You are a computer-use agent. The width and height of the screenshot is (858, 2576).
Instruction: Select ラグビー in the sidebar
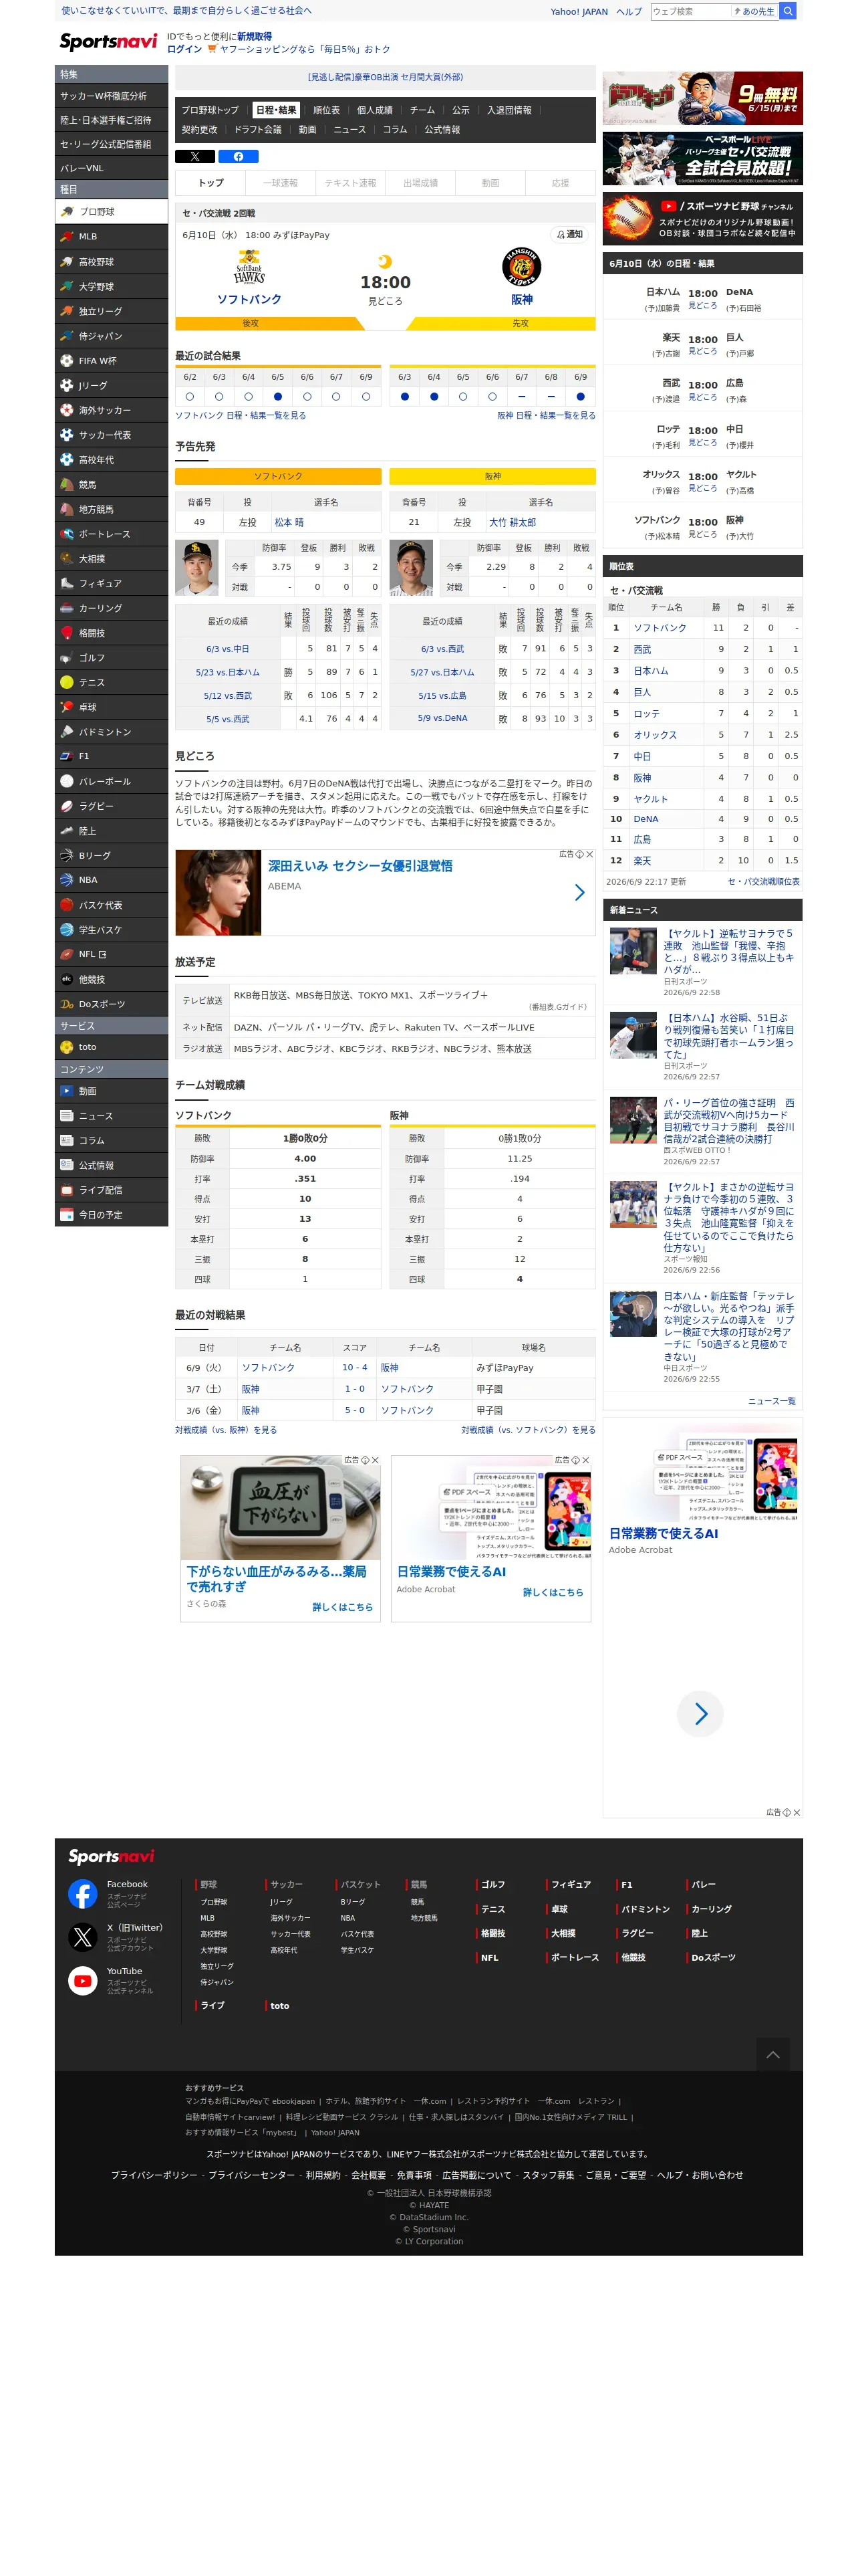111,806
